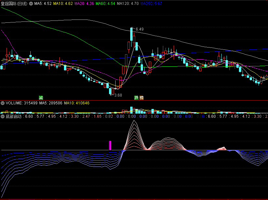Open the VOLUME panel dropdown arrow
The image size is (268, 200).
[3, 103]
